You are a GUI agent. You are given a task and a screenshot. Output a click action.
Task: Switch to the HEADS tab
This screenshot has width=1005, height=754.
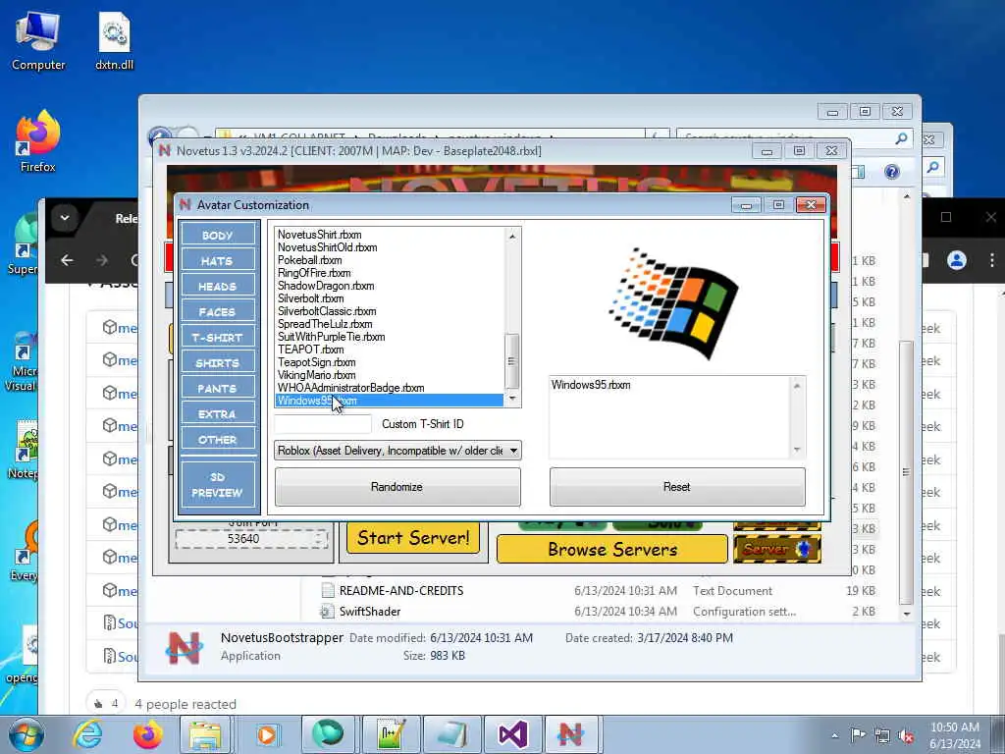coord(218,287)
